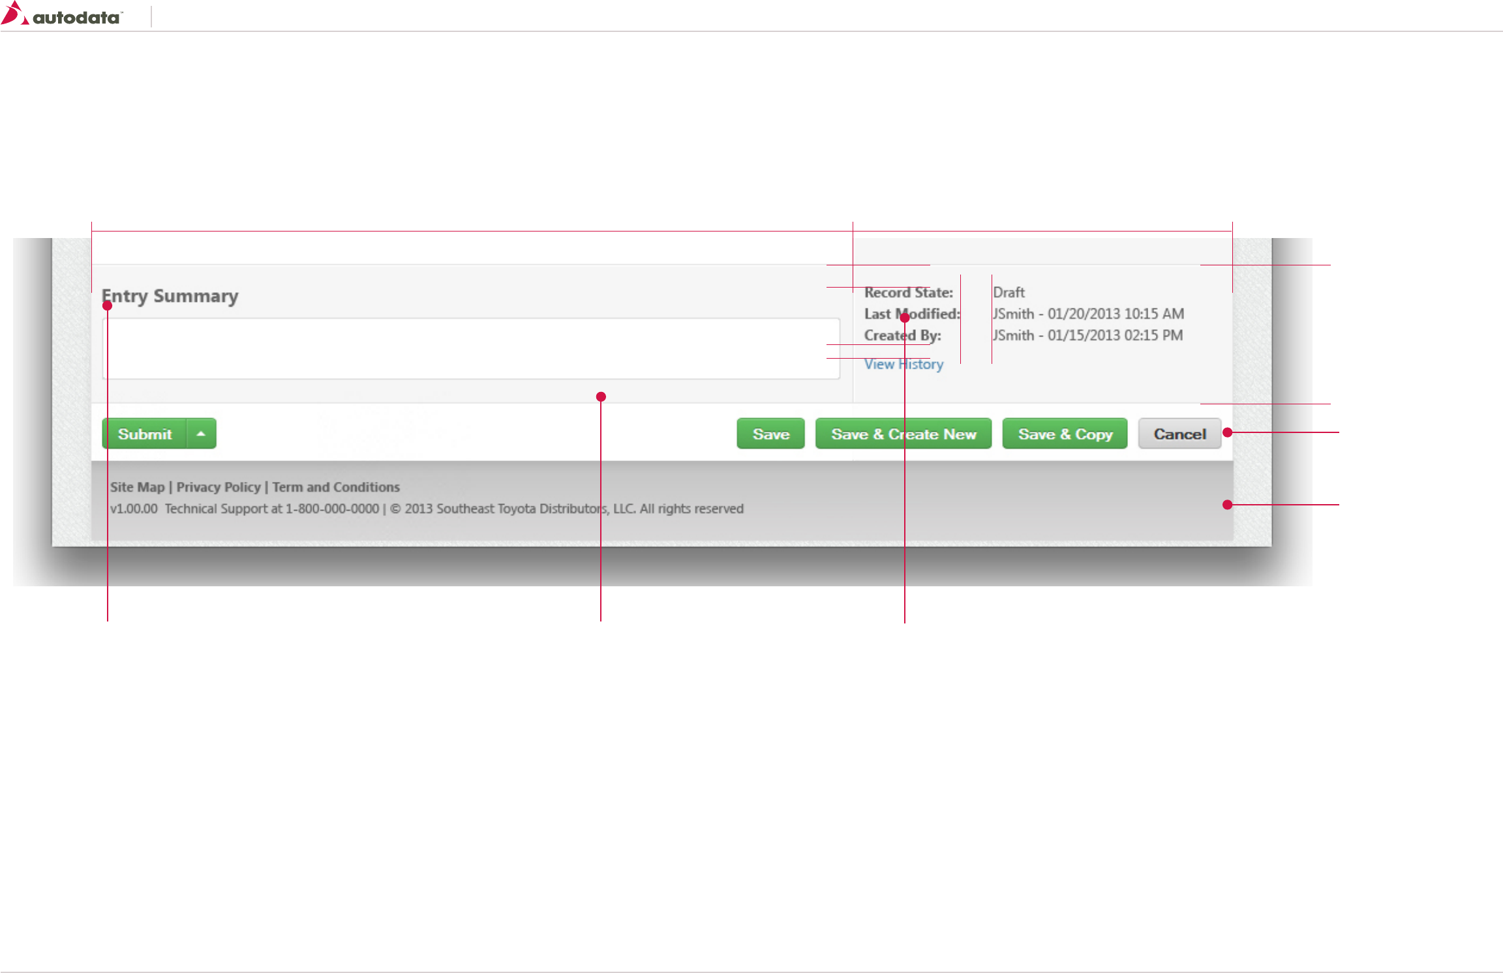Click the 01/20/2013 10:15 AM modified timestamp
The height and width of the screenshot is (973, 1503).
[x=1116, y=314]
